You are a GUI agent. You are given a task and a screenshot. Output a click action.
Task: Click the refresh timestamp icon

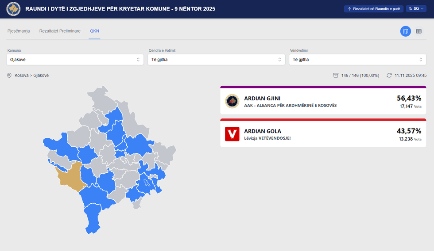tap(389, 76)
